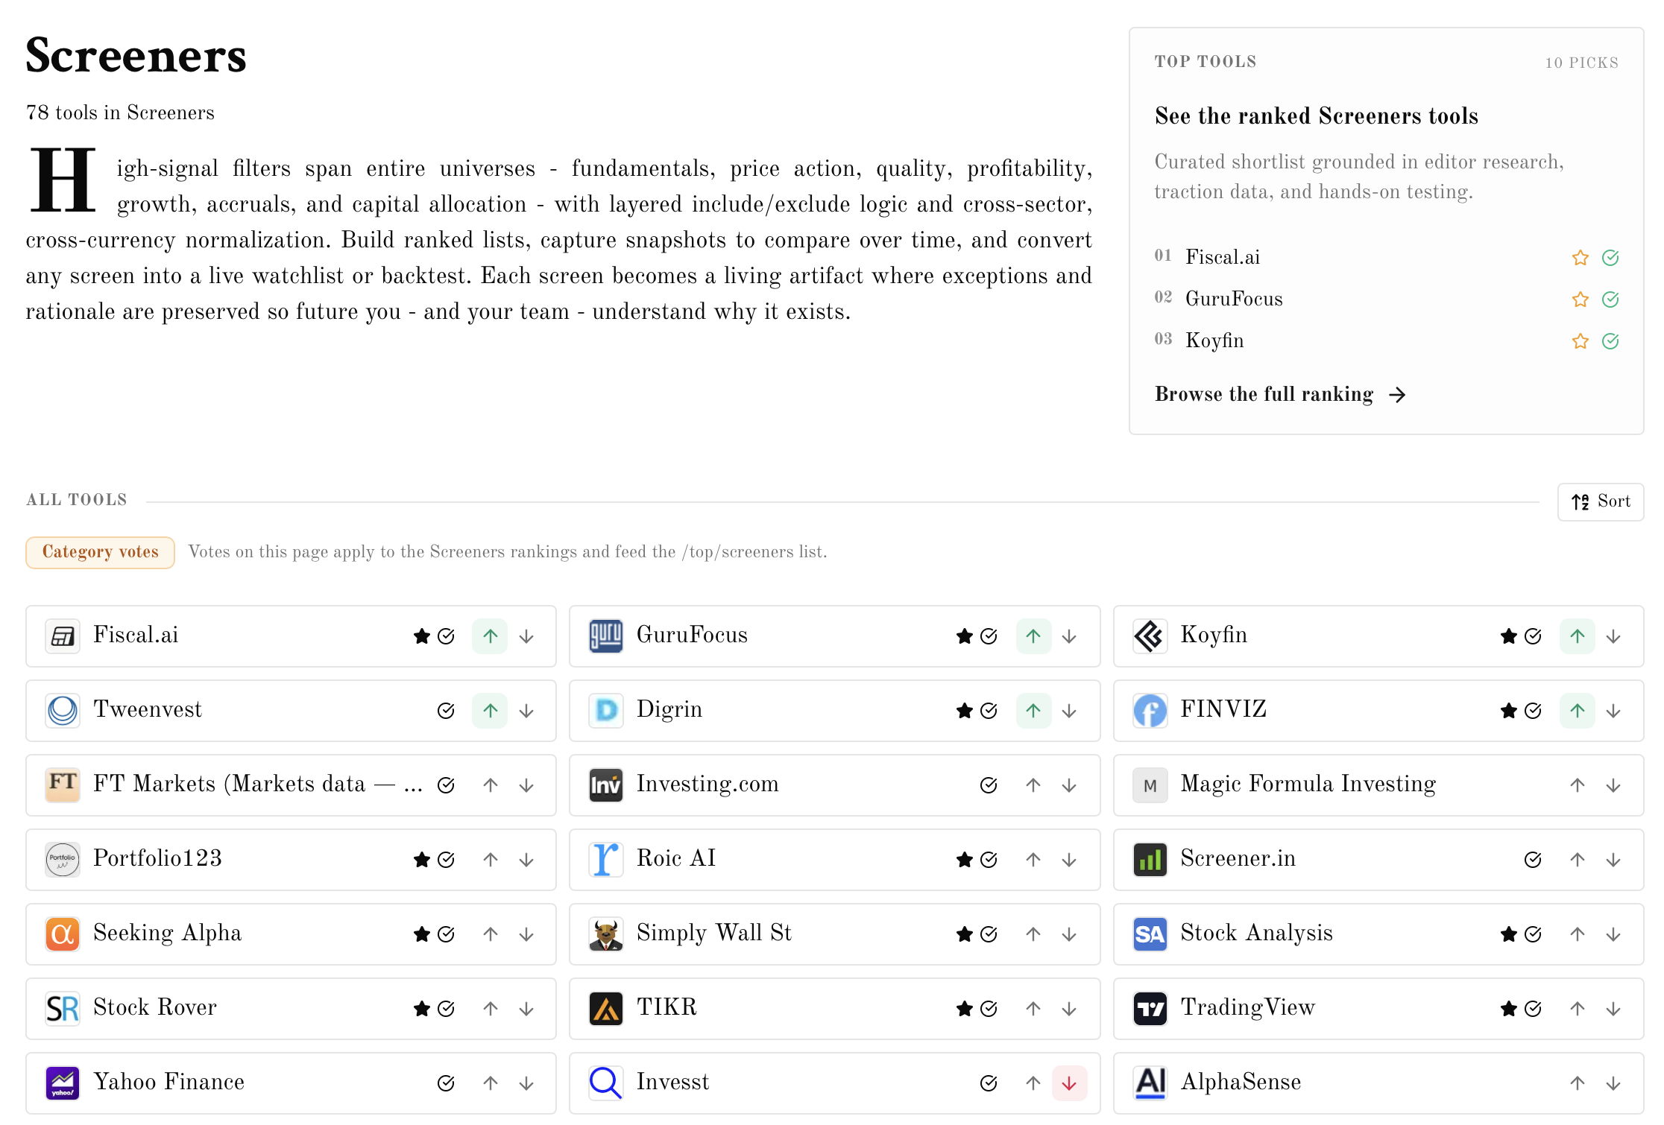Viewport: 1664px width, 1125px height.
Task: Click the Stock Analysis SA icon
Action: pos(1150,934)
